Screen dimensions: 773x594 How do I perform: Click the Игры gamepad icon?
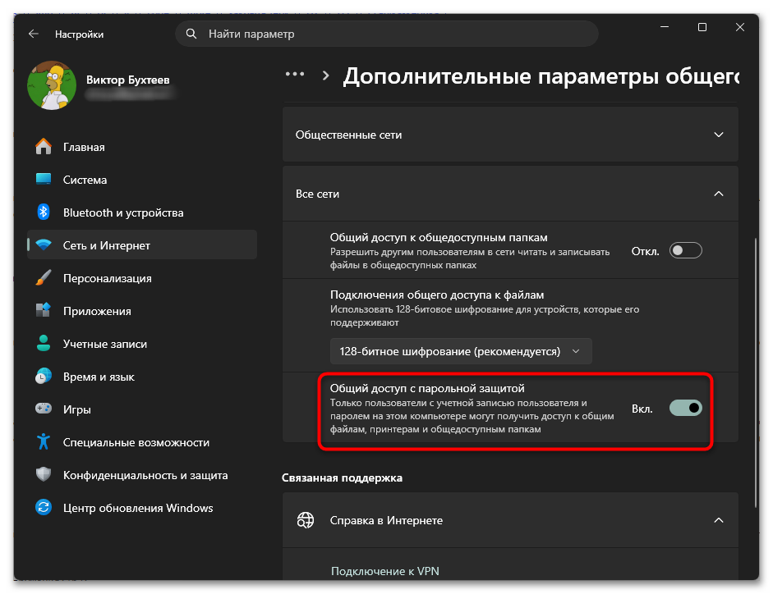pos(44,409)
